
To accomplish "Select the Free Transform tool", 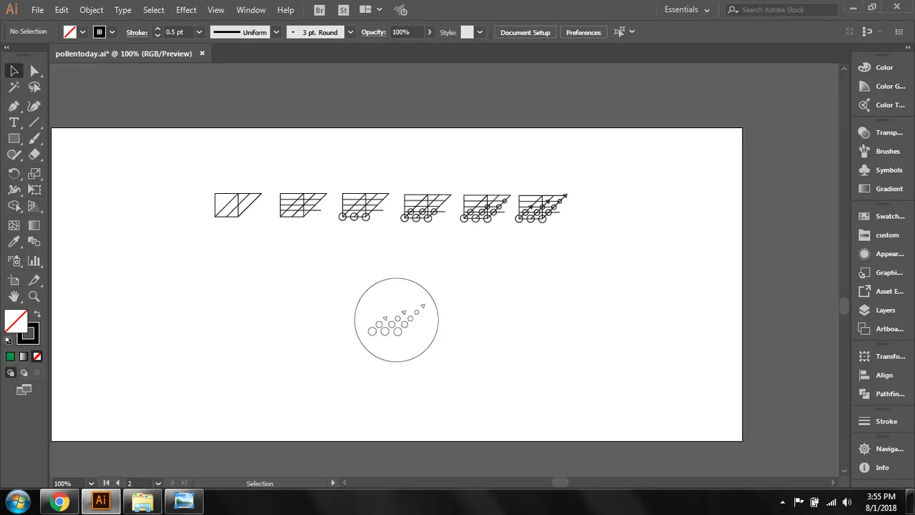I will 34,190.
